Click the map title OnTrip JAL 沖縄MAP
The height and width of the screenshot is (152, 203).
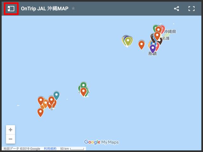(x=45, y=9)
